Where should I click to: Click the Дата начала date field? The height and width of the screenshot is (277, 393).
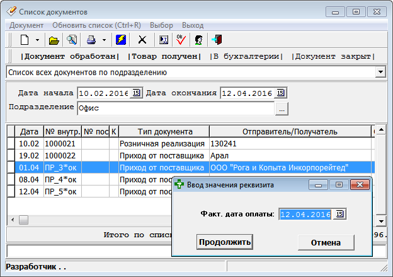click(103, 93)
